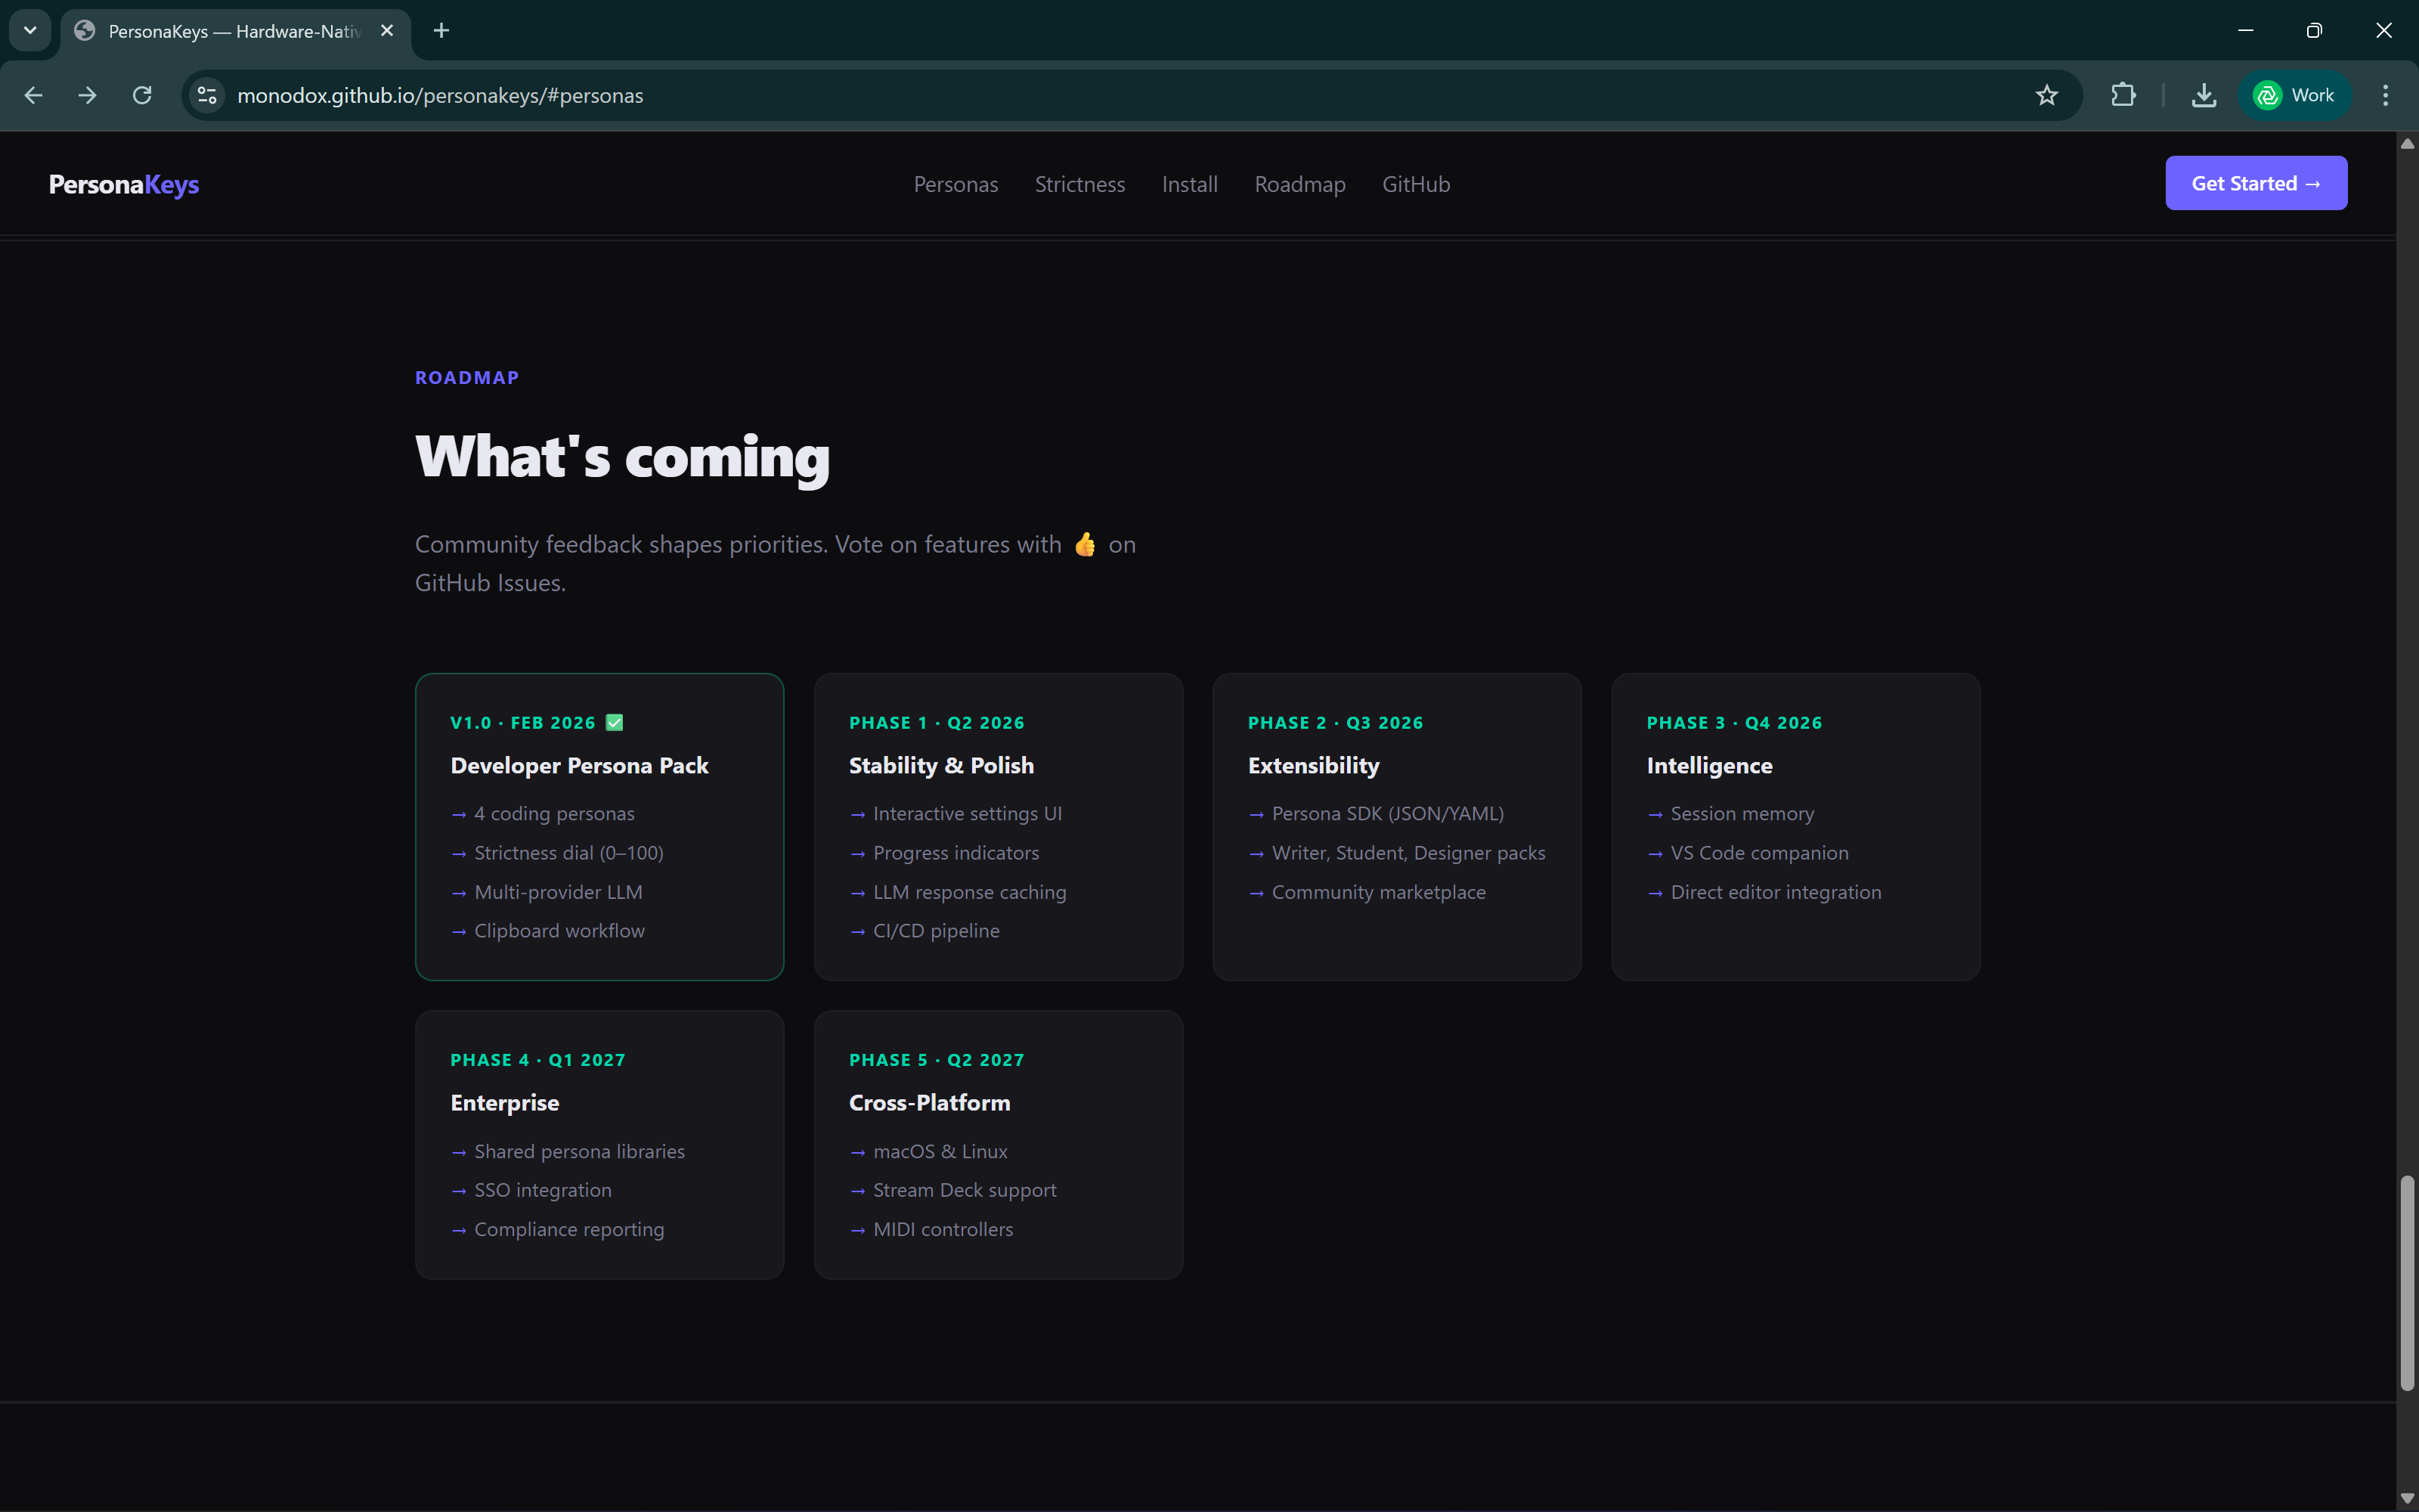Click the browser forward arrow icon
The width and height of the screenshot is (2419, 1512).
(x=88, y=95)
